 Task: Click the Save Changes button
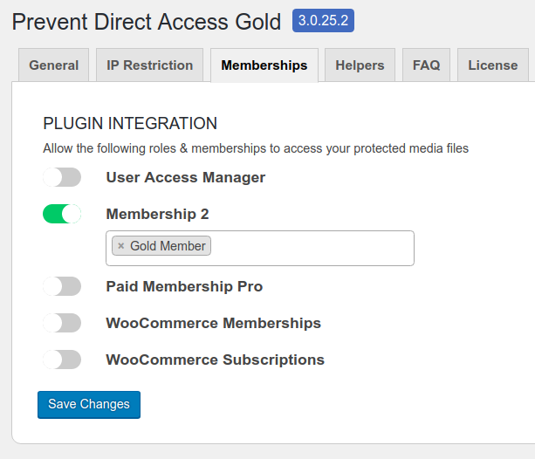[89, 404]
